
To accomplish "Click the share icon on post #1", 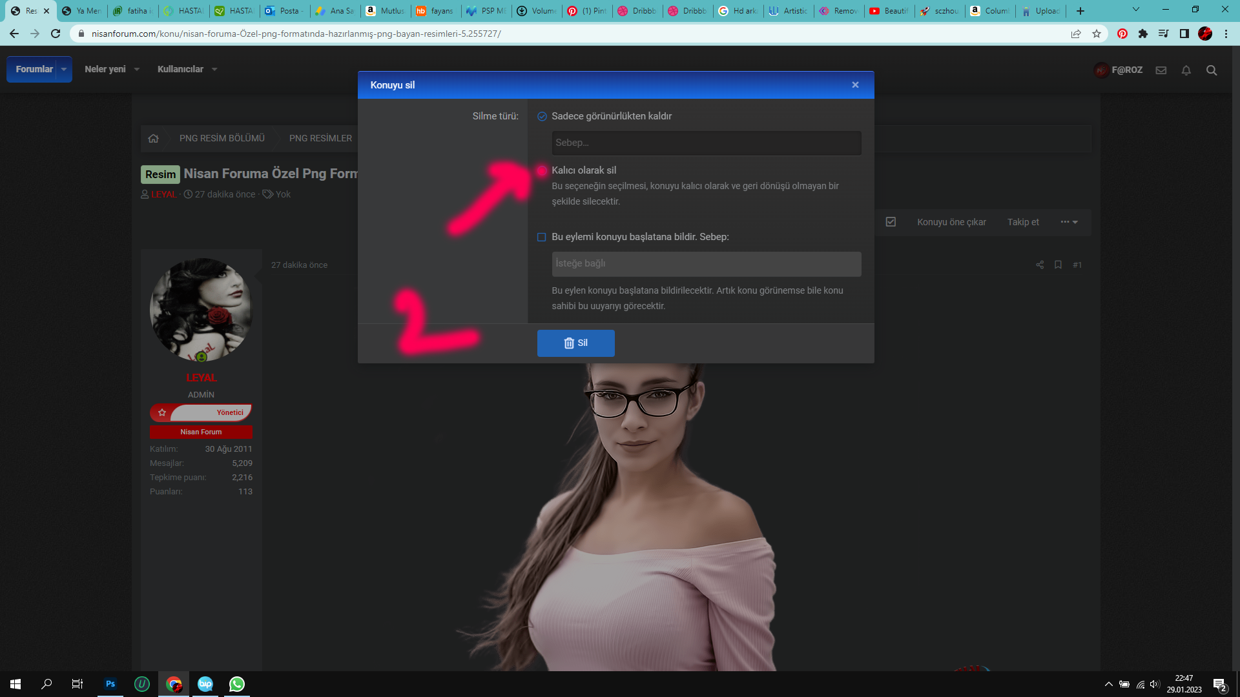I will tap(1040, 265).
